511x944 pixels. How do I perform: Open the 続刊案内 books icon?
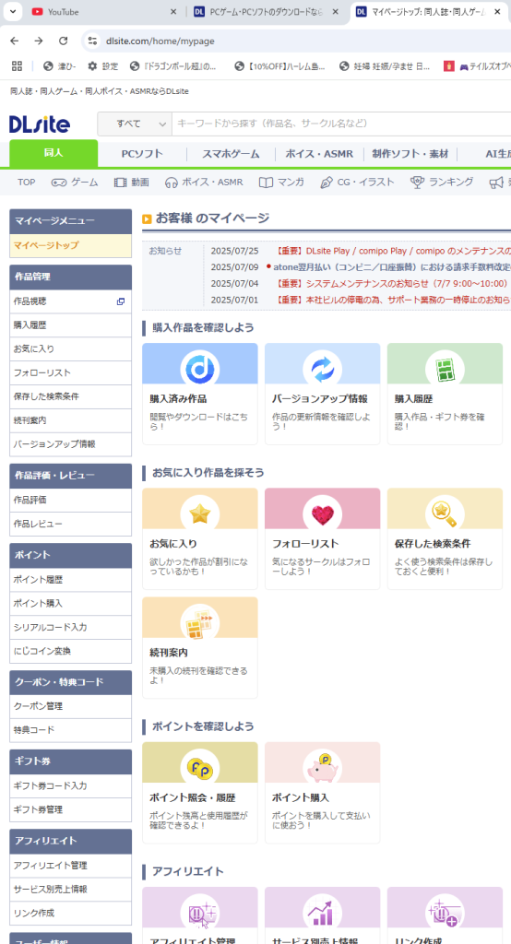point(199,622)
